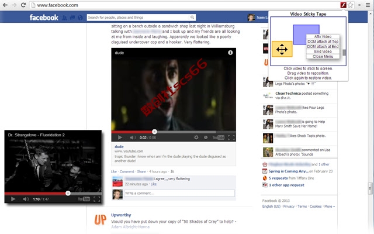Screen dimensions: 374x234
Task: Make the Dr. Strangelove video fullscreen
Action: click(96, 199)
